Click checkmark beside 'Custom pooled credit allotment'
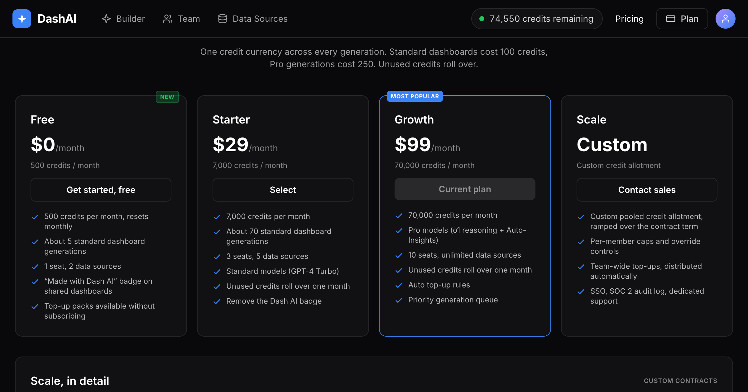 tap(581, 217)
